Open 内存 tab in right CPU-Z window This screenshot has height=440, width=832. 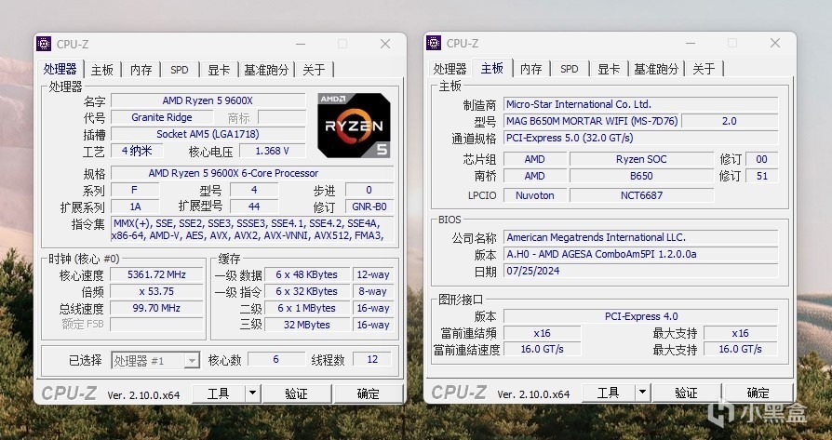pos(531,69)
